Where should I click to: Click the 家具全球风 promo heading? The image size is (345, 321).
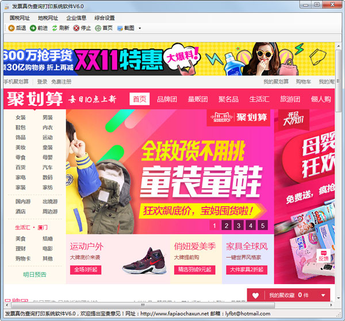click(247, 246)
